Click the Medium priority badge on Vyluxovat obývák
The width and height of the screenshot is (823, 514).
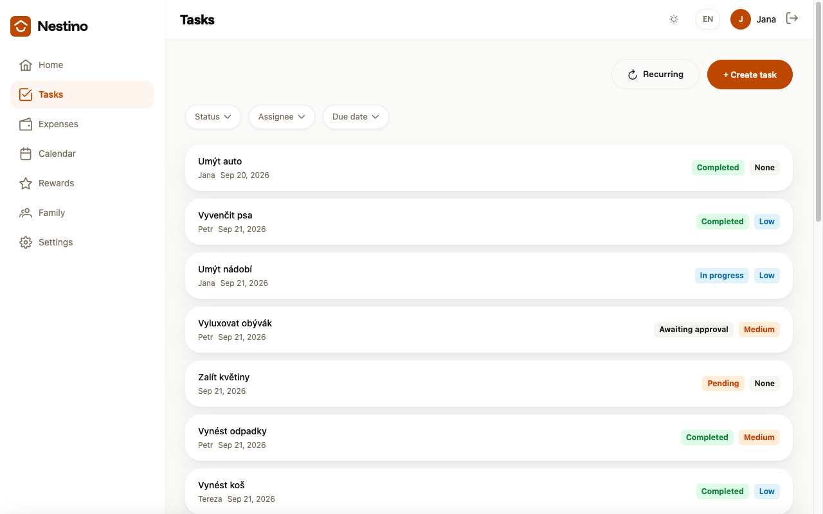[x=759, y=330]
